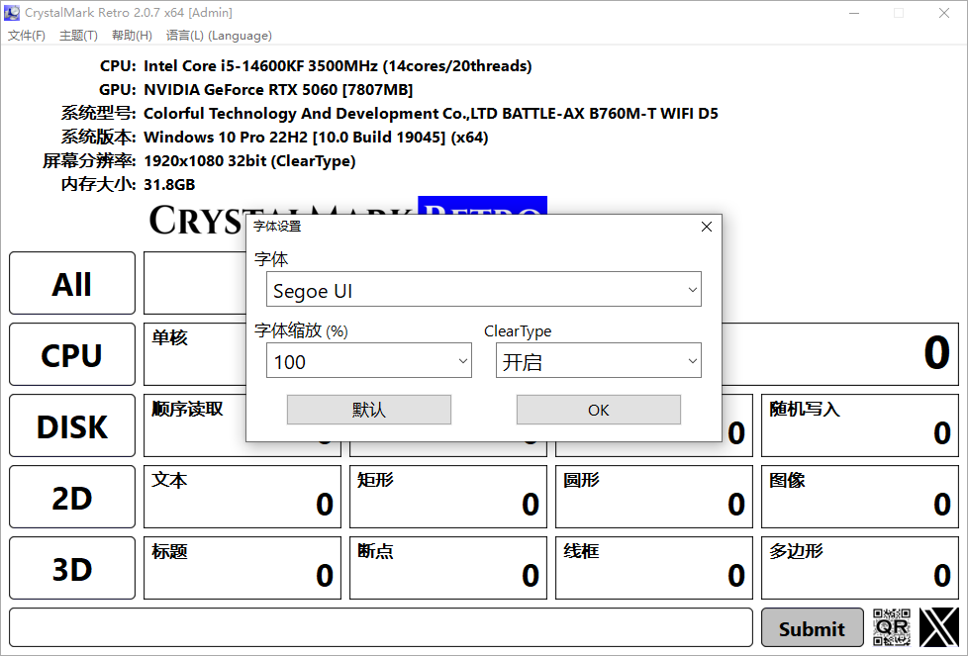Run the 3D benchmark
Viewport: 968px width, 656px height.
(71, 568)
